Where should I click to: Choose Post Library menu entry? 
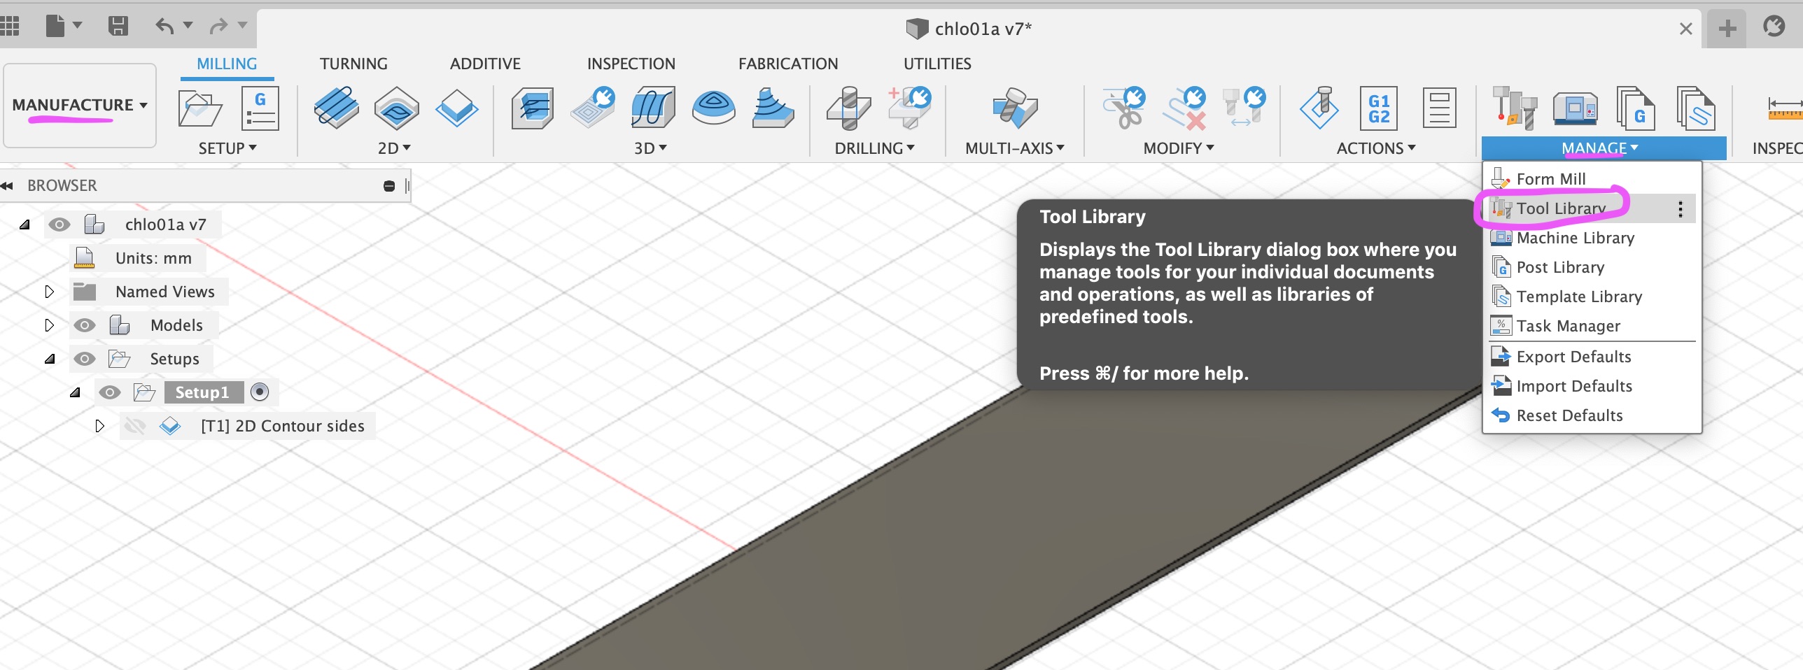1592,267
